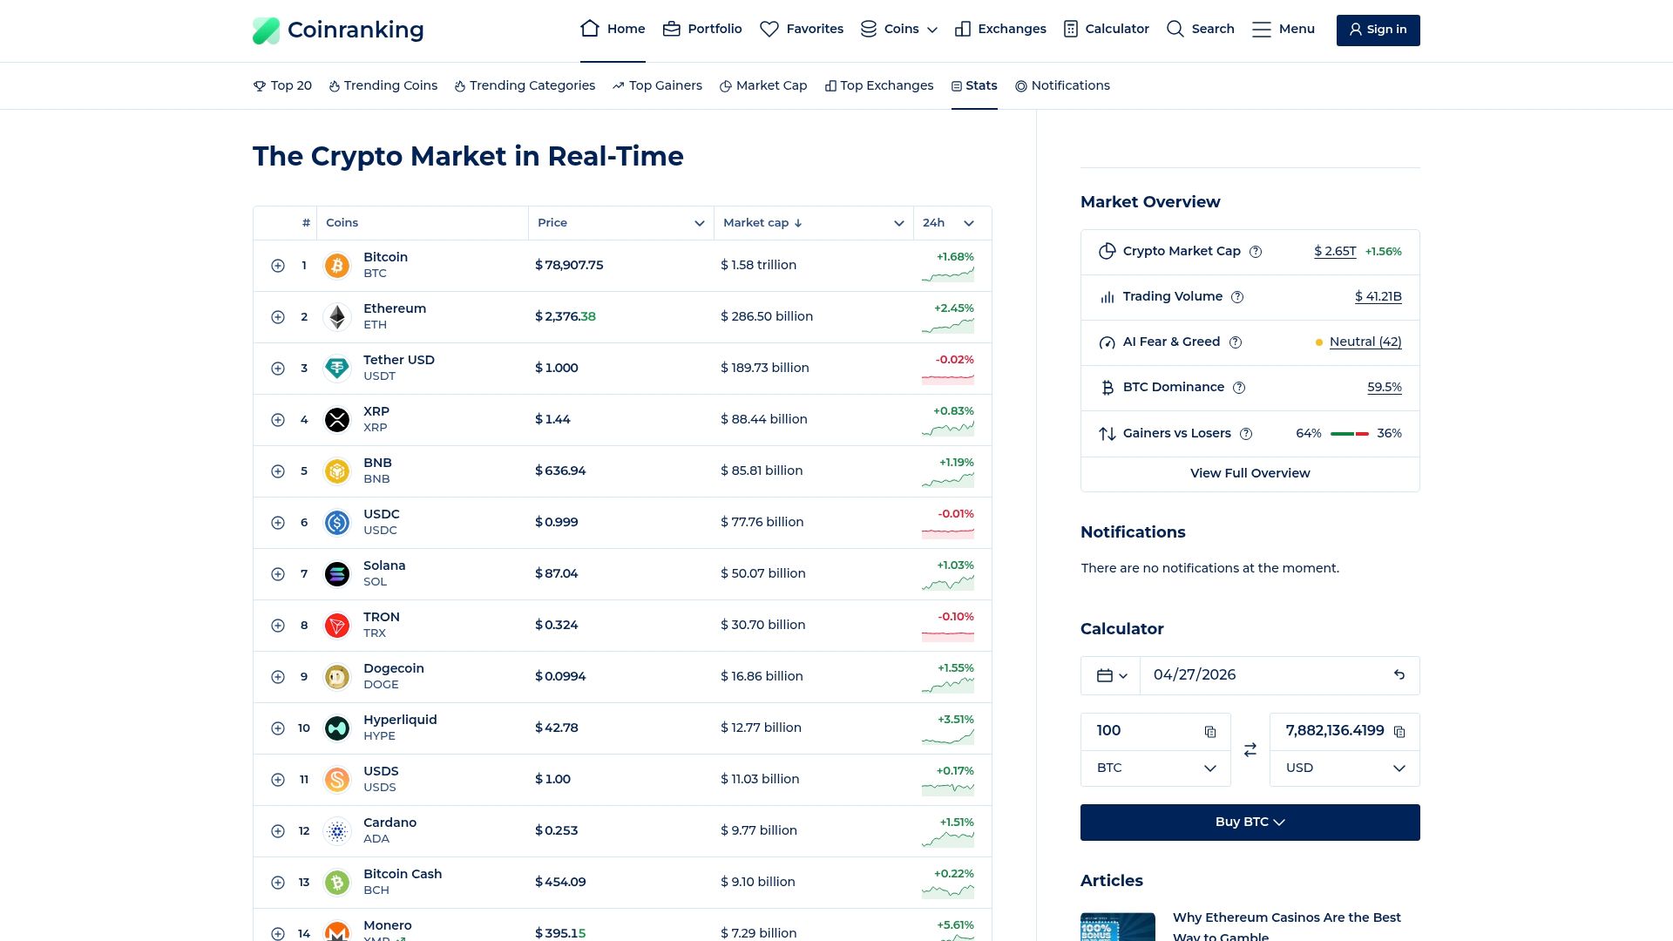
Task: Switch to Trending Categories tab
Action: point(525,85)
